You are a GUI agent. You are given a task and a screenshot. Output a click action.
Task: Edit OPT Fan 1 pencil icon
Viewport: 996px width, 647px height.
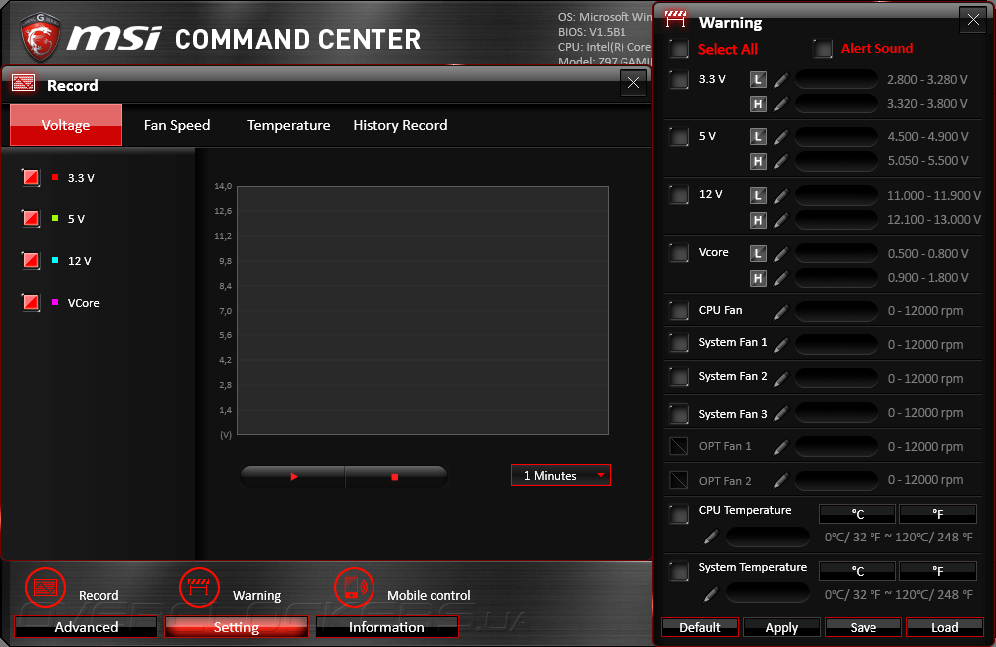click(x=781, y=446)
